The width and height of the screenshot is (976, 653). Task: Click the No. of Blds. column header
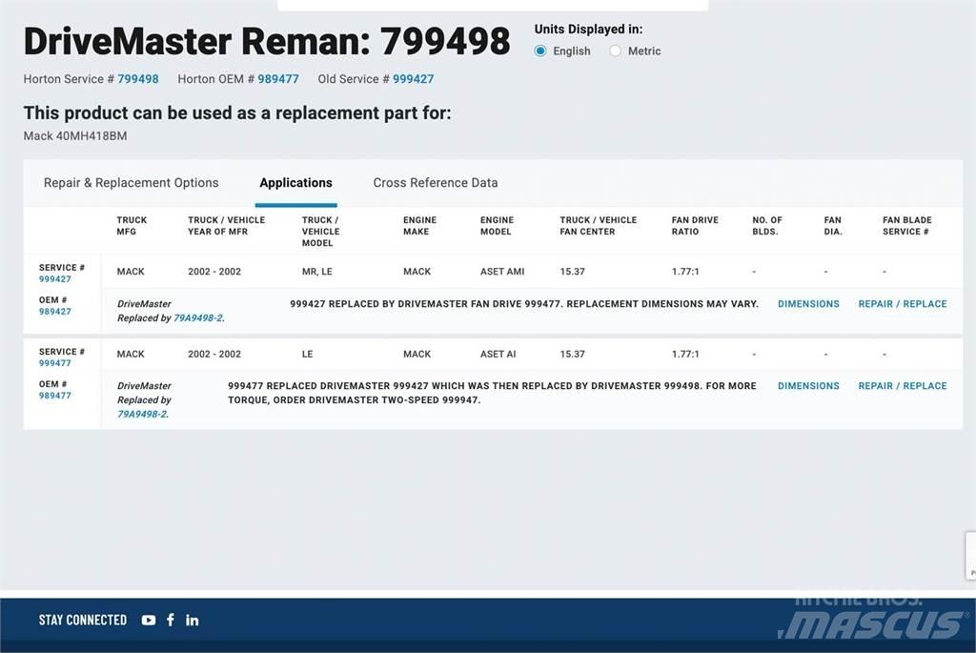pyautogui.click(x=766, y=226)
